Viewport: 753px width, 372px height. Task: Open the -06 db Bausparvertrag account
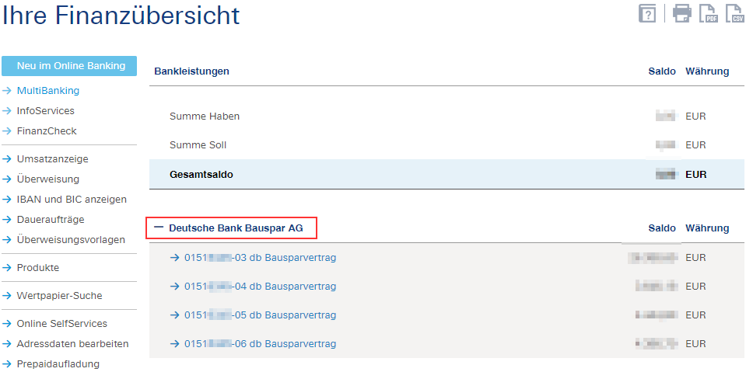coord(260,344)
